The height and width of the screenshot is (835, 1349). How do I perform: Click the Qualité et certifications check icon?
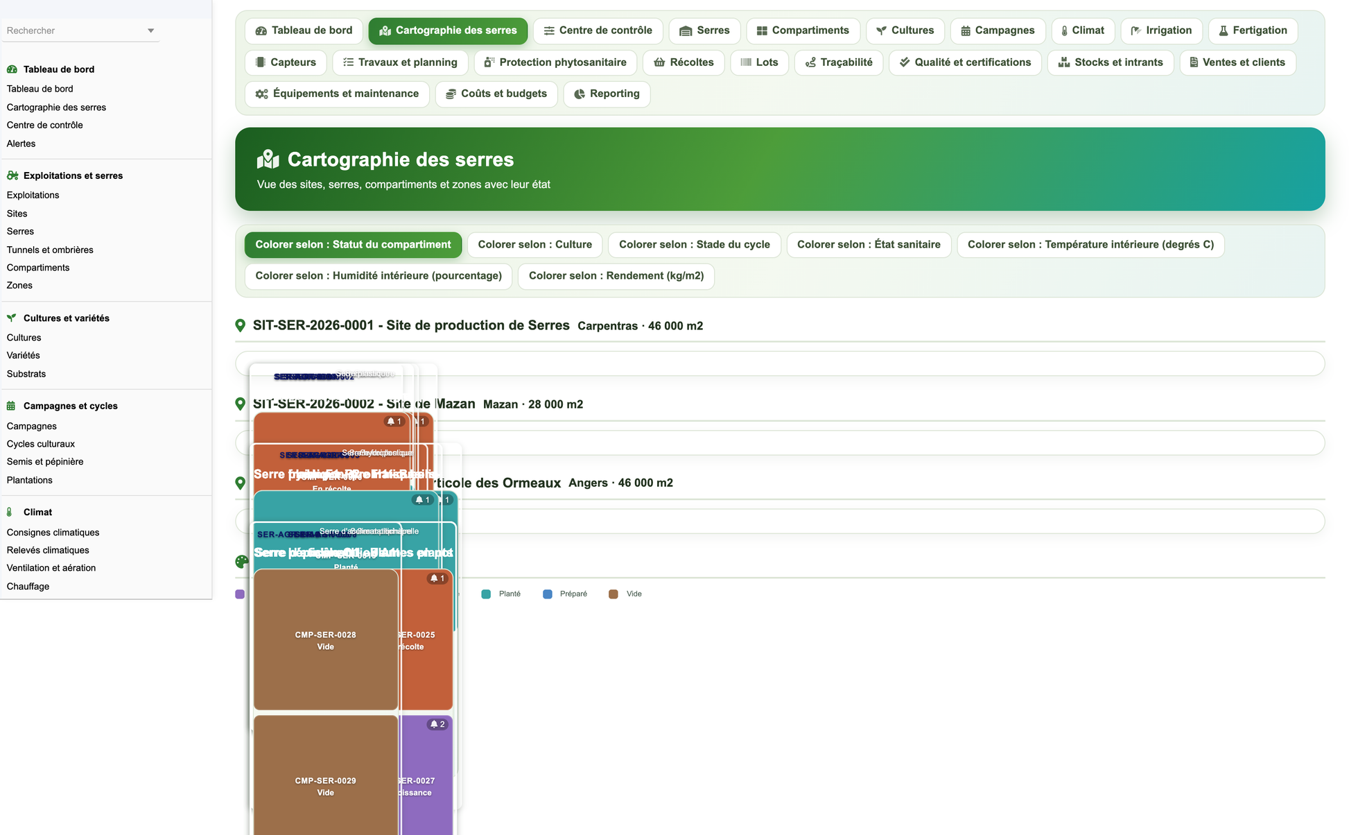[905, 62]
